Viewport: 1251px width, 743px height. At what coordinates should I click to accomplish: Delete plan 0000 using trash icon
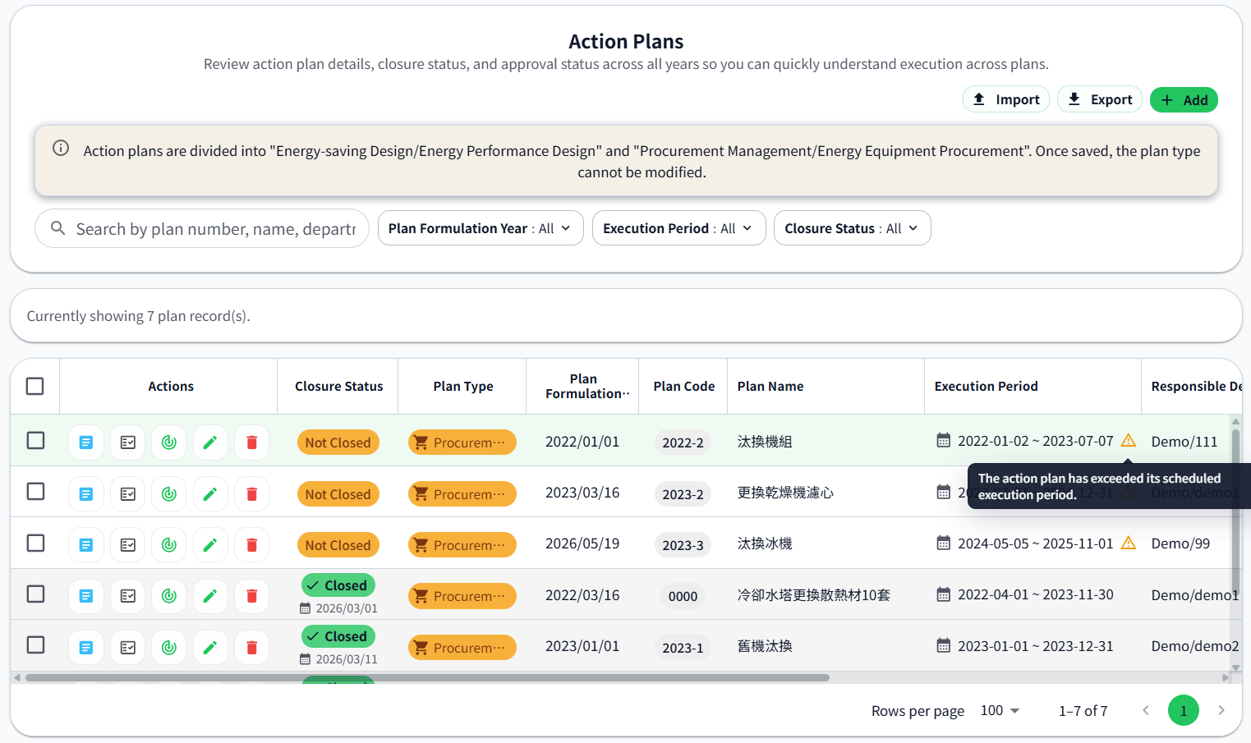[x=252, y=596]
